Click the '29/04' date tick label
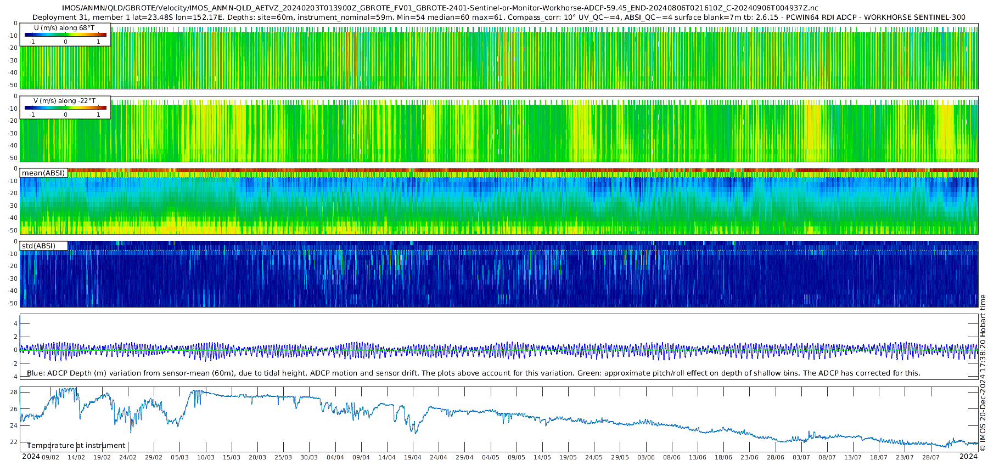The height and width of the screenshot is (466, 988). tap(464, 457)
